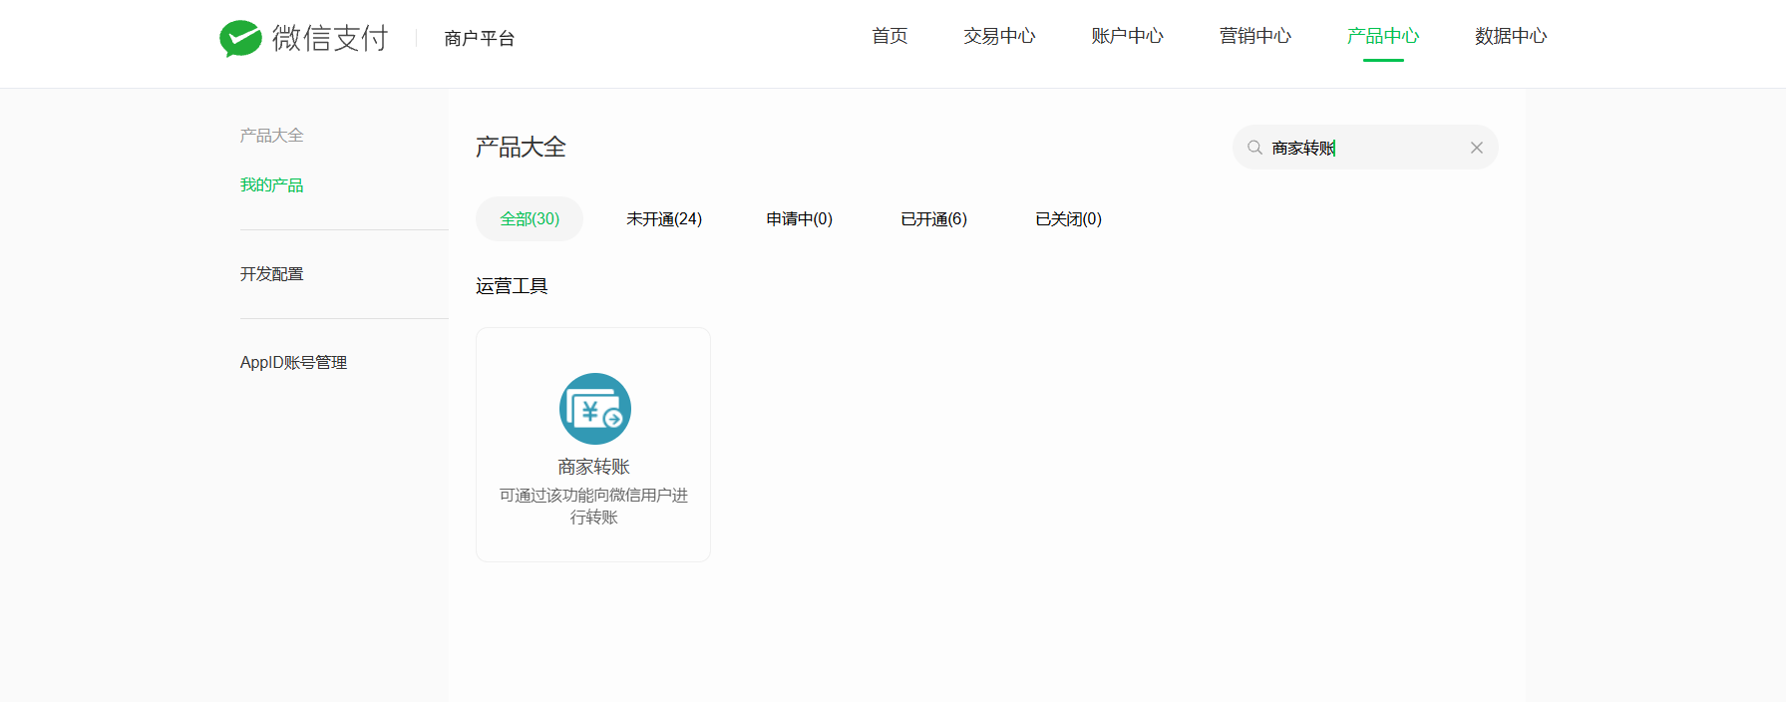
Task: Click the 微信支付 logo text
Action: click(330, 38)
